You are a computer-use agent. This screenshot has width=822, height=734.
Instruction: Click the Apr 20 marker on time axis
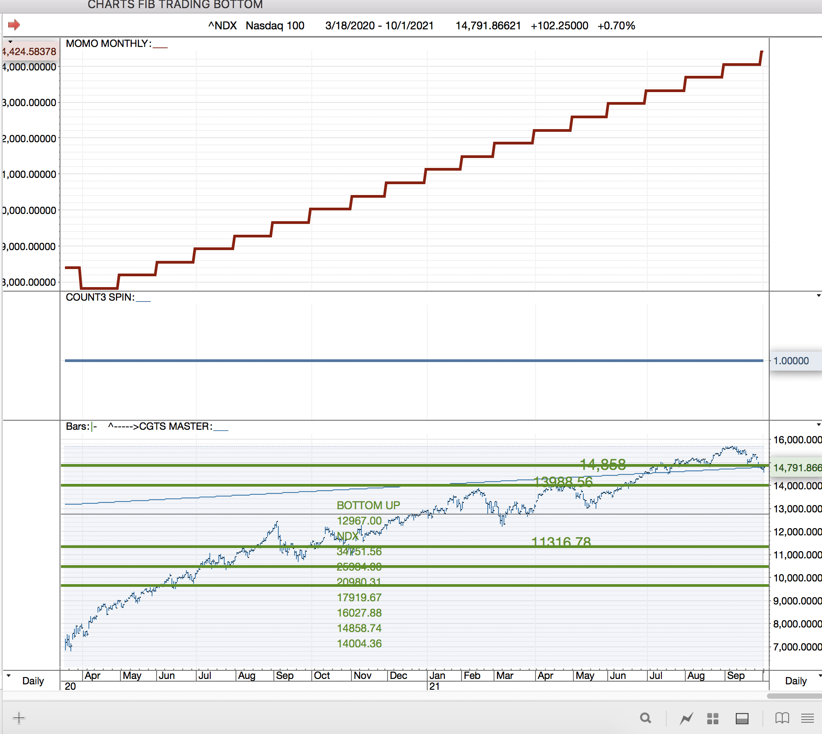tap(92, 675)
